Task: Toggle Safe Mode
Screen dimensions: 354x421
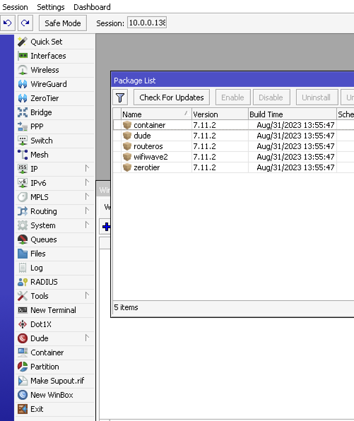Action: point(63,23)
